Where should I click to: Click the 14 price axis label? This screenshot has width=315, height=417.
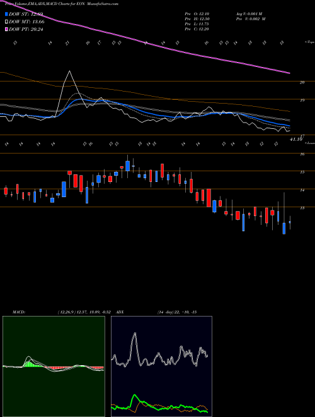pos(302,190)
